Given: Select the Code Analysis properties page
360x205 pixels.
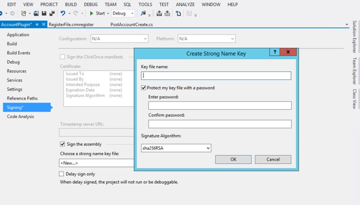Looking at the screenshot, I should [x=20, y=116].
